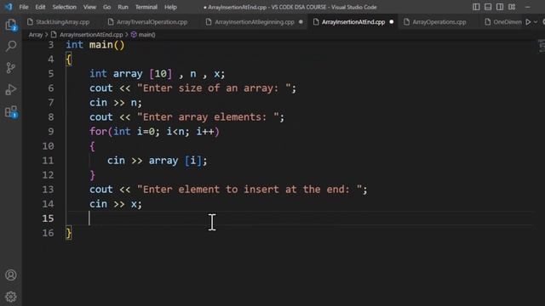Image resolution: width=545 pixels, height=306 pixels.
Task: Click the "Enter size of an array: " string
Action: (x=214, y=88)
